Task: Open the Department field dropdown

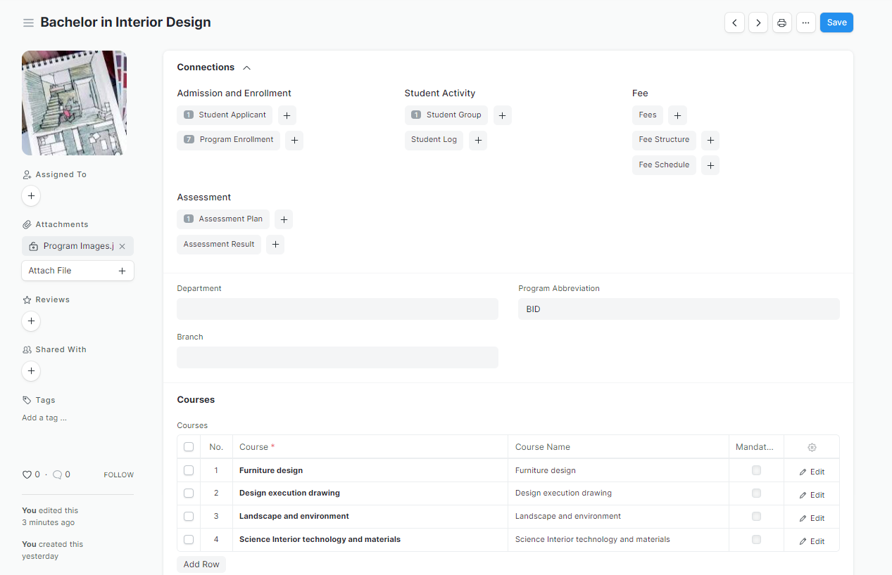Action: click(x=337, y=309)
